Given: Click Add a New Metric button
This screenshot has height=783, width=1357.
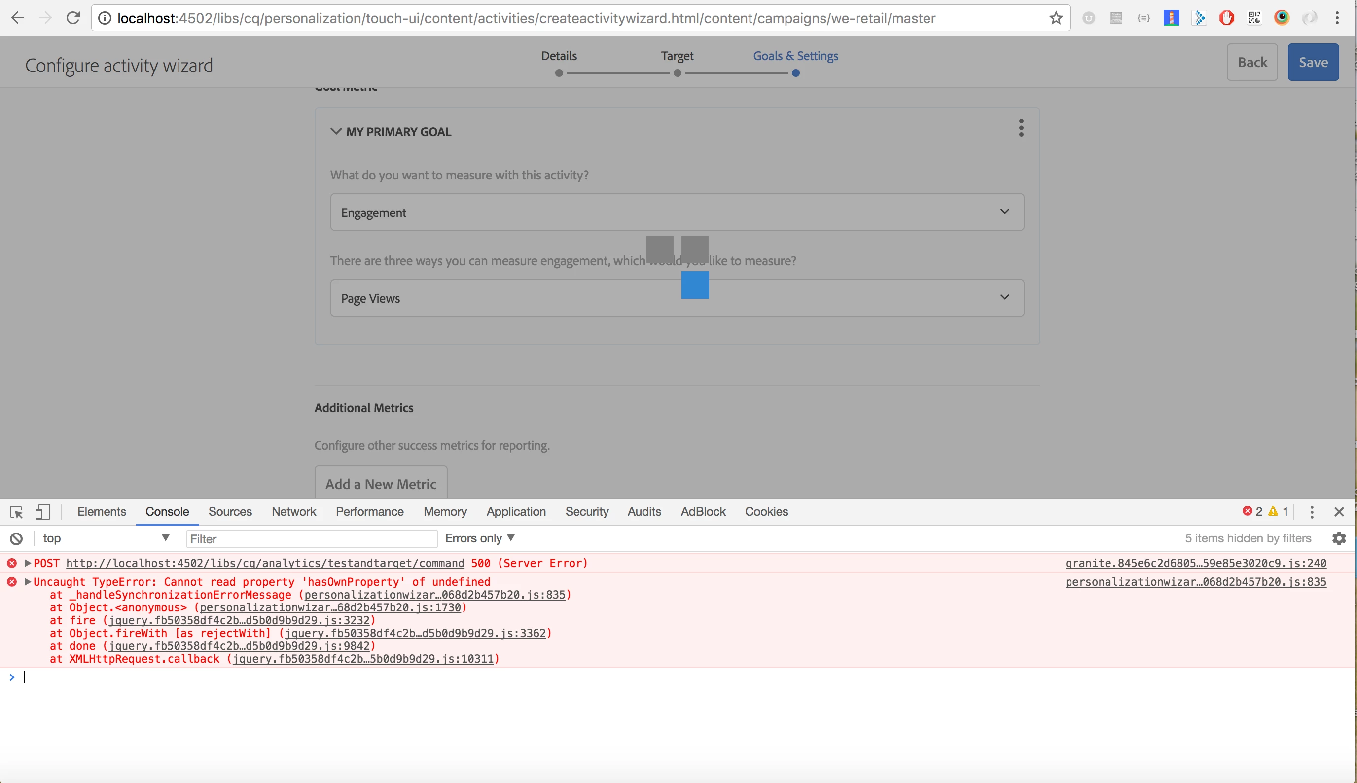Looking at the screenshot, I should pos(381,484).
